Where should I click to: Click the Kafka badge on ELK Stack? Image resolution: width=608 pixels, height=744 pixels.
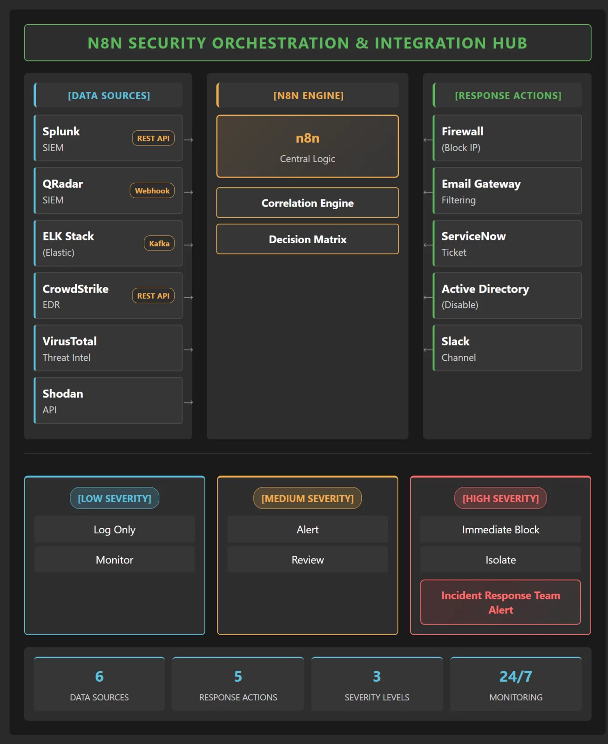pyautogui.click(x=159, y=243)
